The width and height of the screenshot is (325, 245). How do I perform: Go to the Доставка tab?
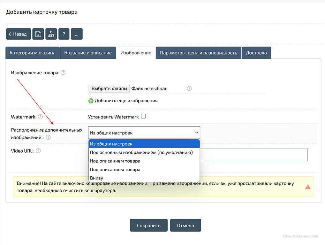(256, 53)
